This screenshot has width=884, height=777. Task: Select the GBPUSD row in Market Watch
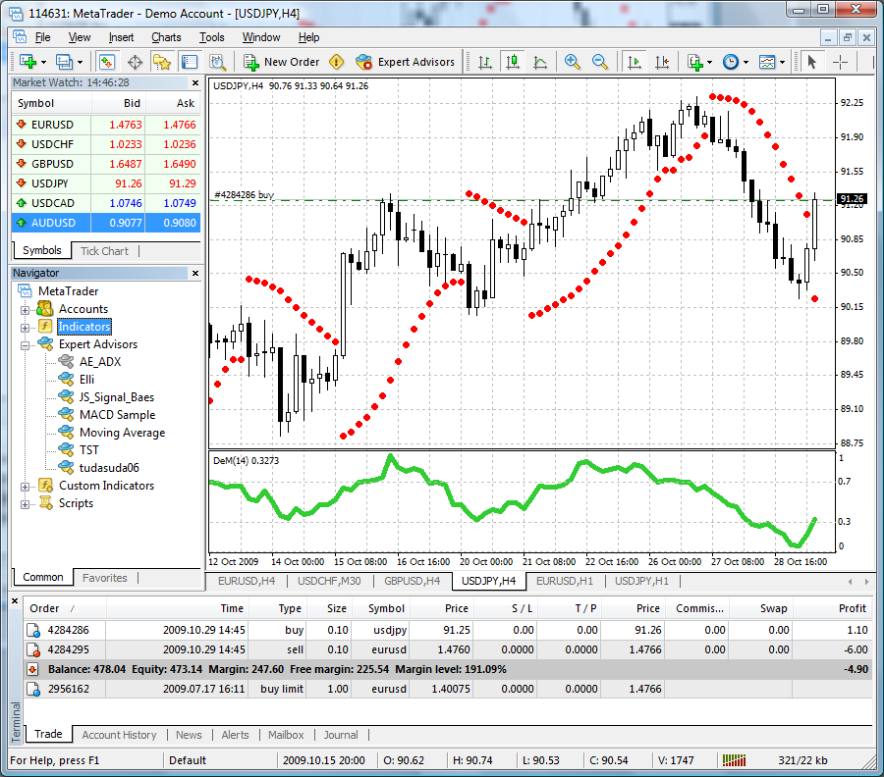click(x=106, y=164)
